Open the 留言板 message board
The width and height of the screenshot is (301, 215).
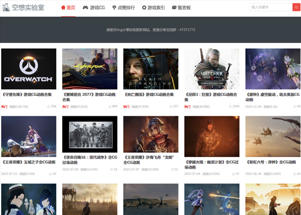tap(181, 7)
